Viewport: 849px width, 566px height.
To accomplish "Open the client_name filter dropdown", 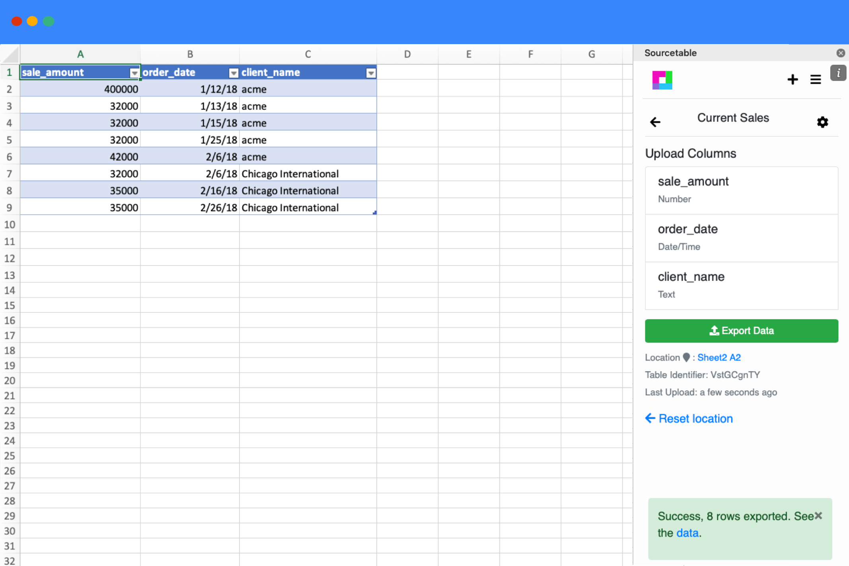I will (x=371, y=73).
